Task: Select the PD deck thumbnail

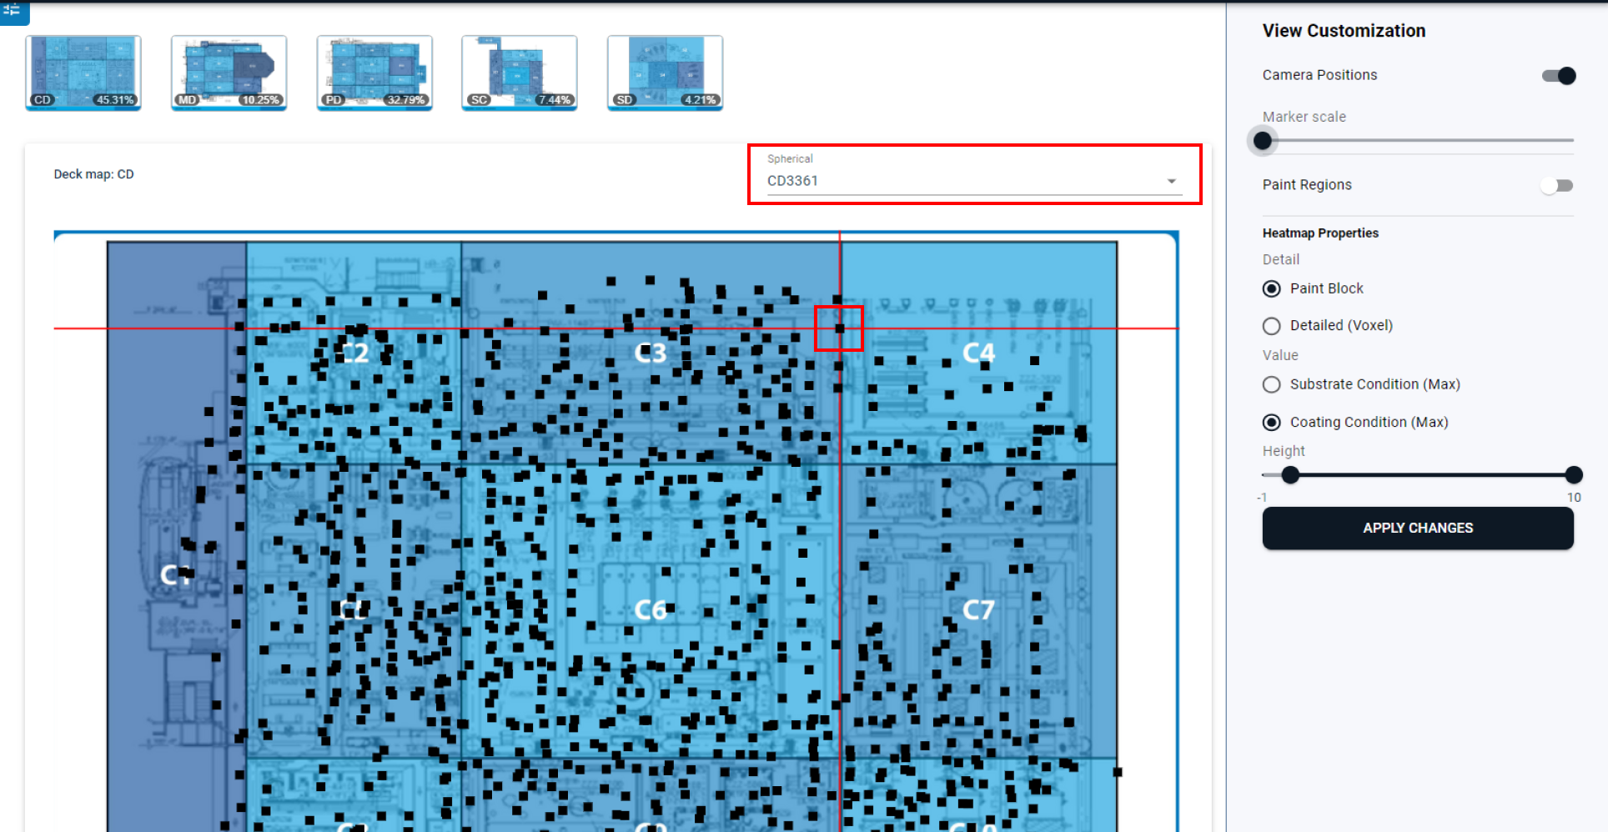Action: click(374, 73)
